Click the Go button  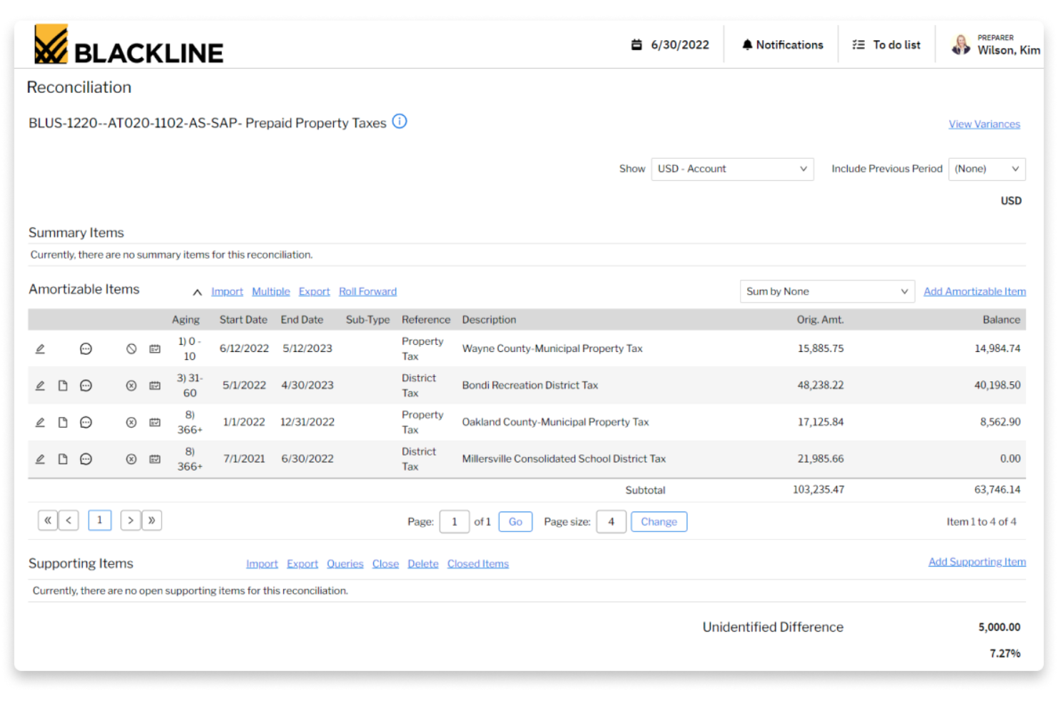515,521
